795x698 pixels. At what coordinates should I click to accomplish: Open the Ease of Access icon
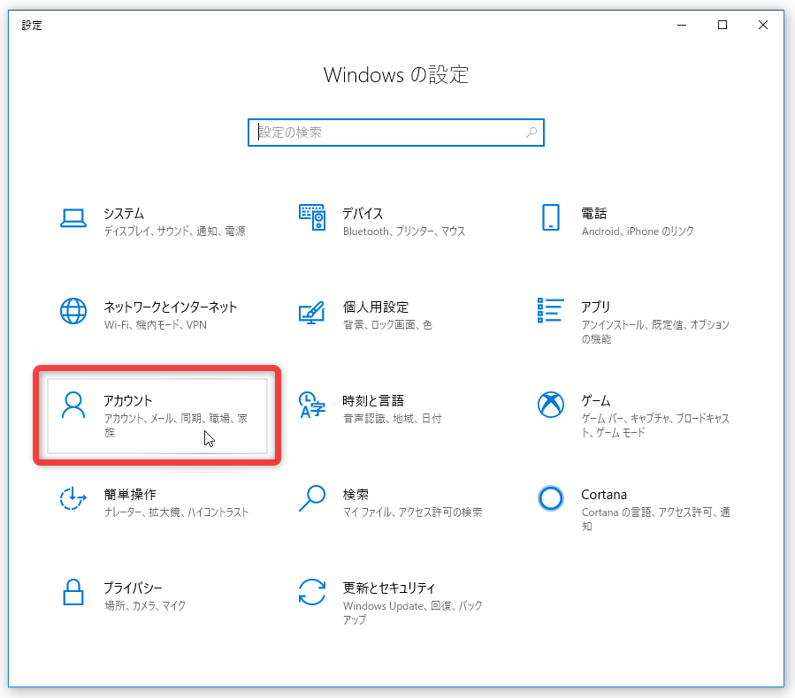[x=73, y=498]
